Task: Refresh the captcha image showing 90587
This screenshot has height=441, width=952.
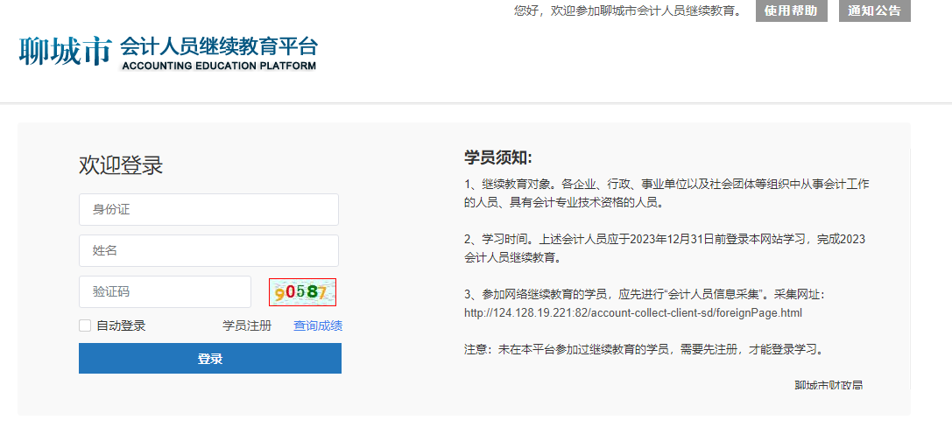Action: [x=302, y=292]
